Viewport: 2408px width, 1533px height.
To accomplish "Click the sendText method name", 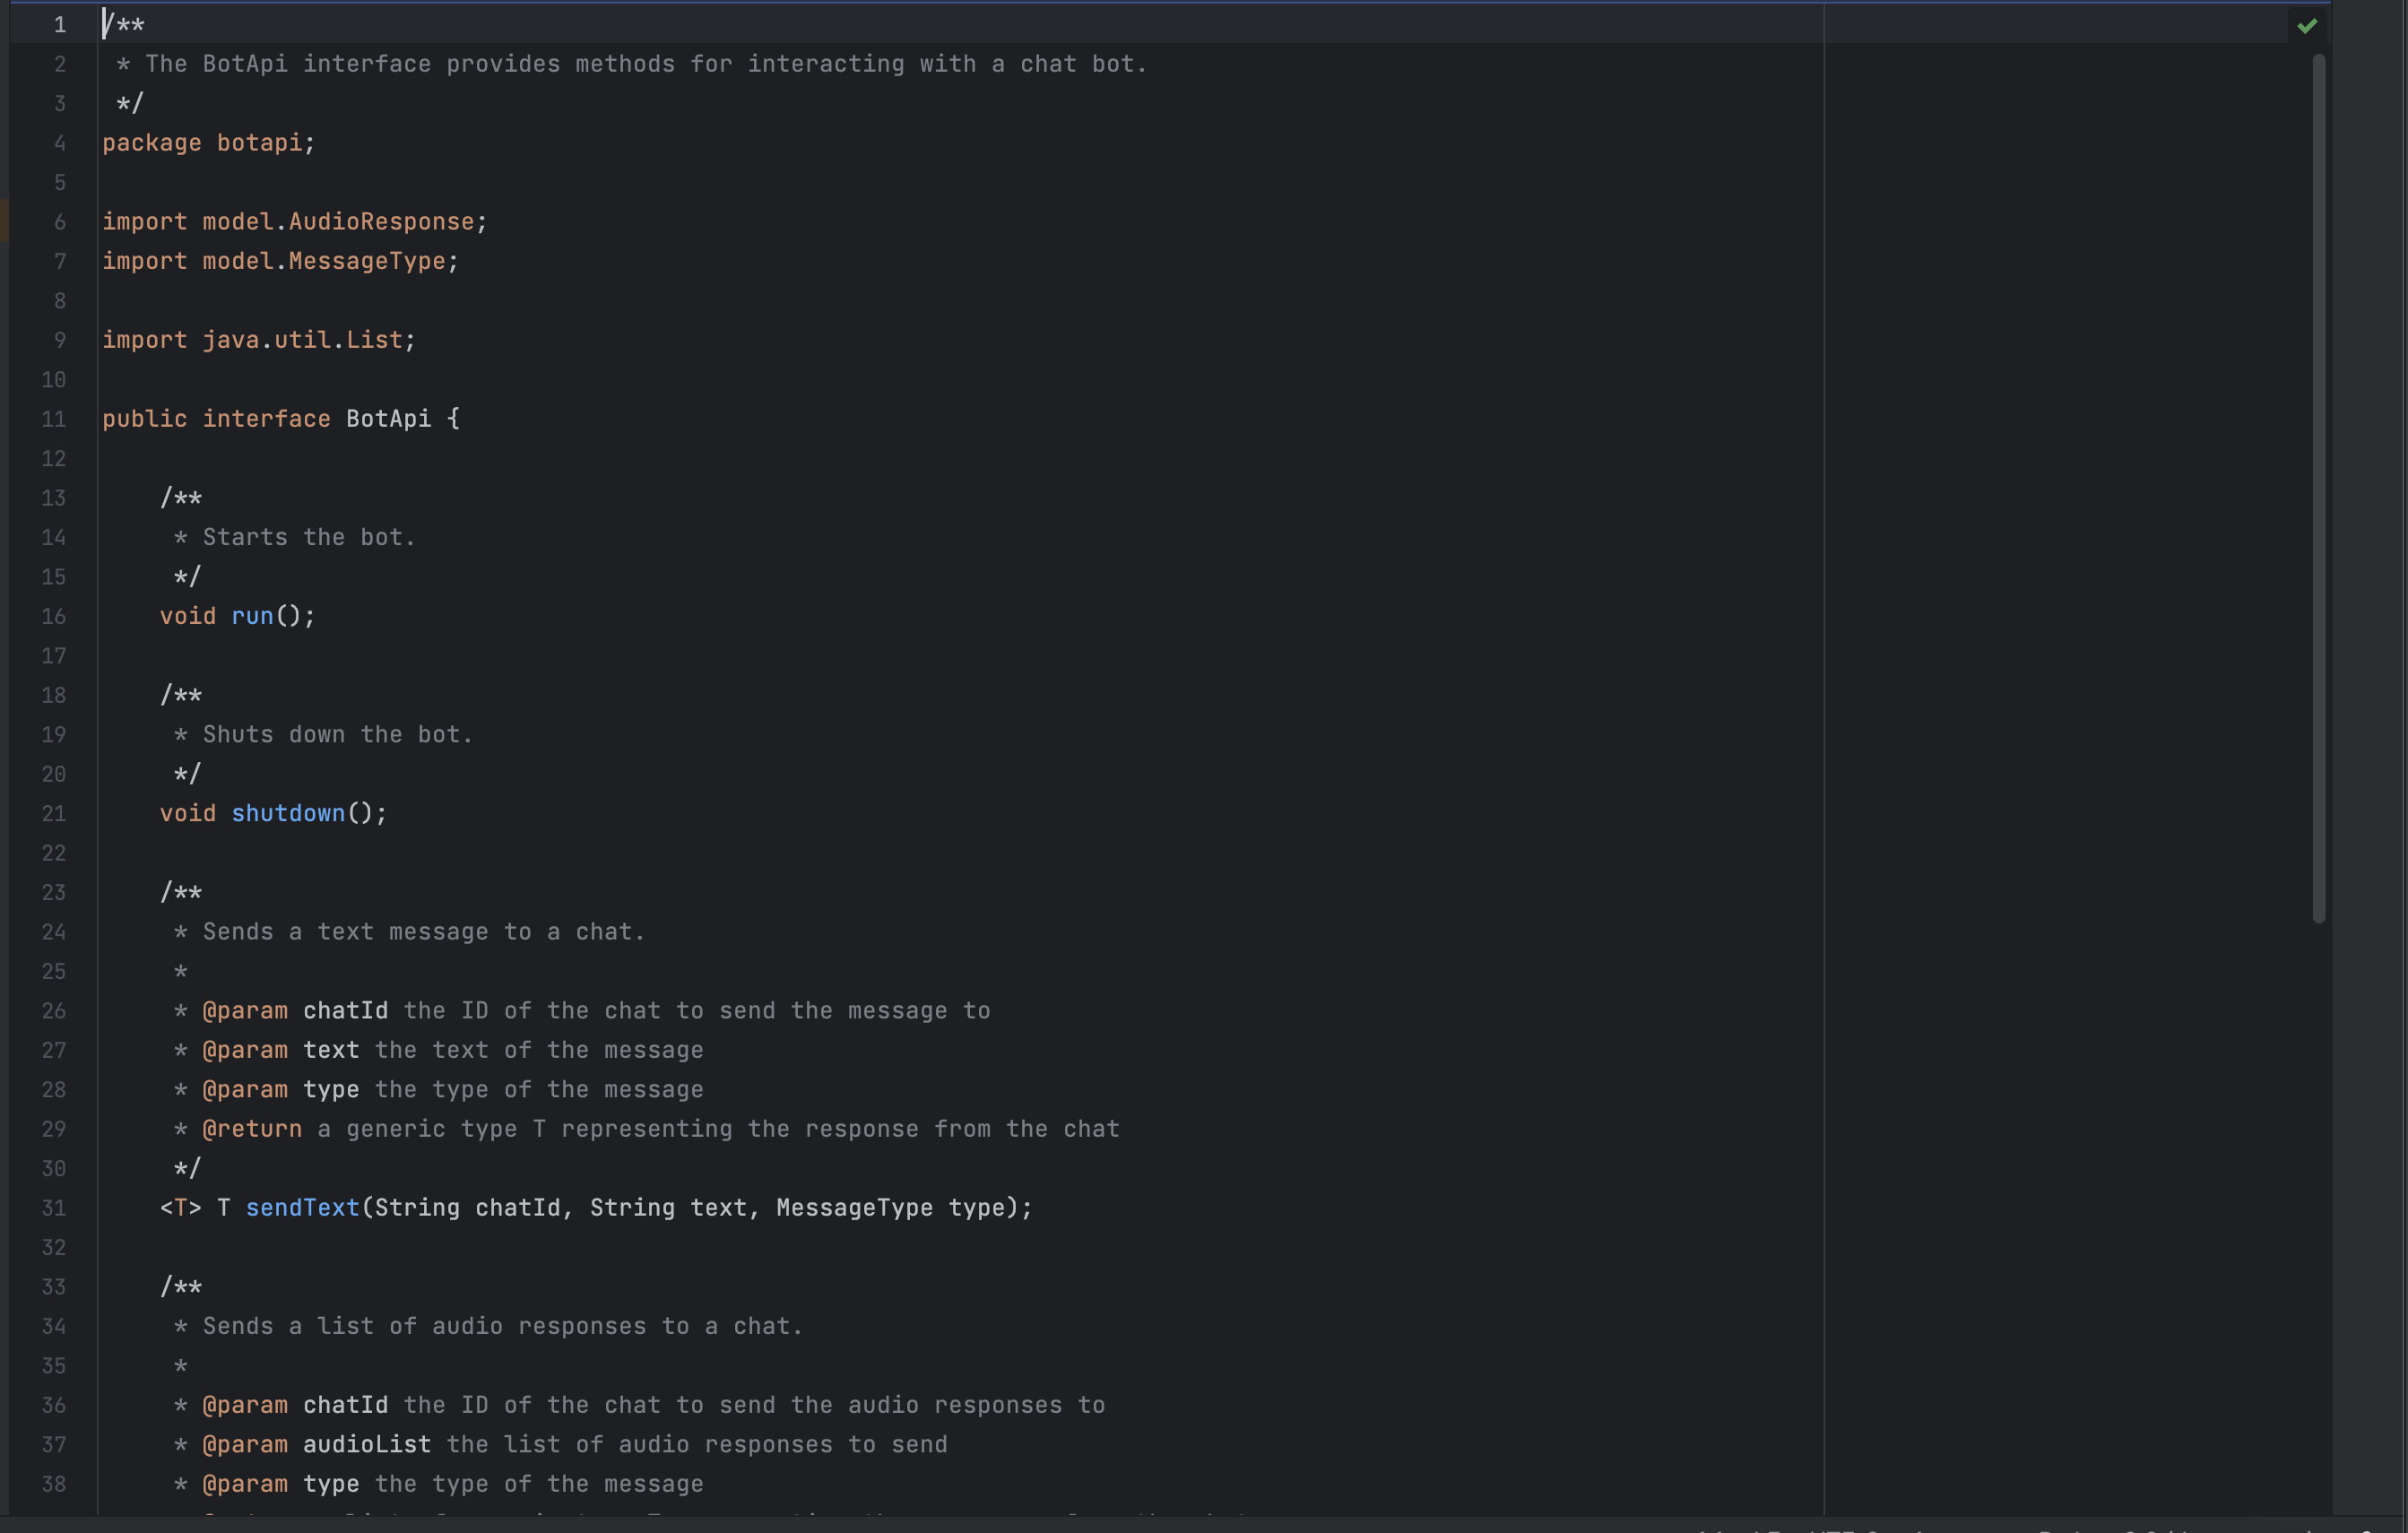I will click(302, 1208).
